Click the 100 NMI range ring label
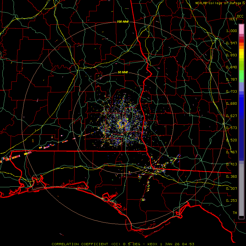 123,22
